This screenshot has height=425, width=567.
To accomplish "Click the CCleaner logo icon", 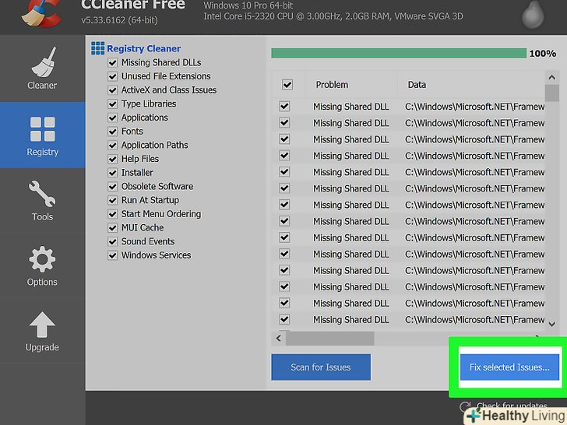I will pos(41,14).
